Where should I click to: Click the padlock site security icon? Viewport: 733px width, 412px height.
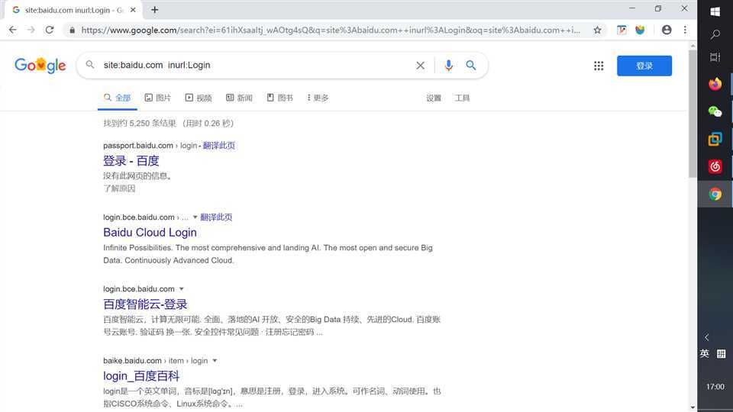pos(72,31)
